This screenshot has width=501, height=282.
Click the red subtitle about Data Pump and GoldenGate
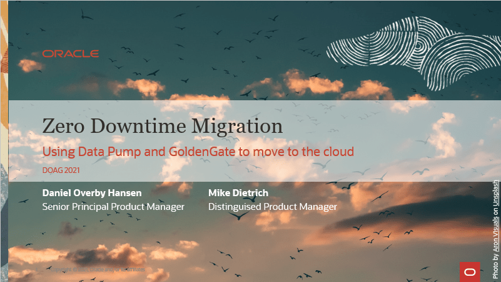tap(198, 152)
